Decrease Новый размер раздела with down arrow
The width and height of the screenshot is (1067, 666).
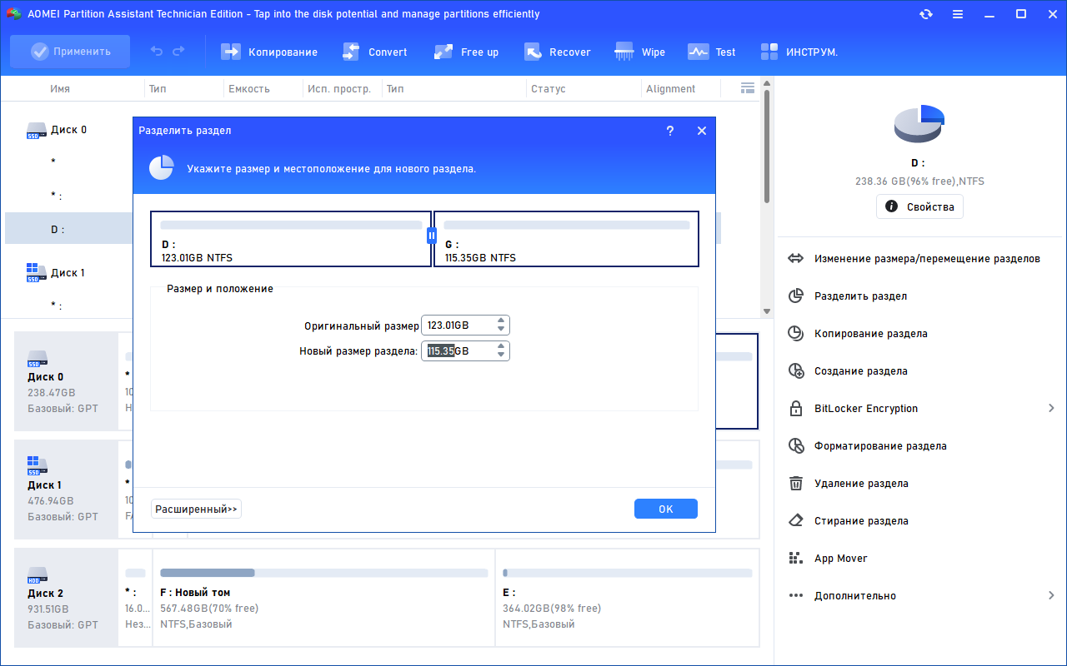click(500, 355)
